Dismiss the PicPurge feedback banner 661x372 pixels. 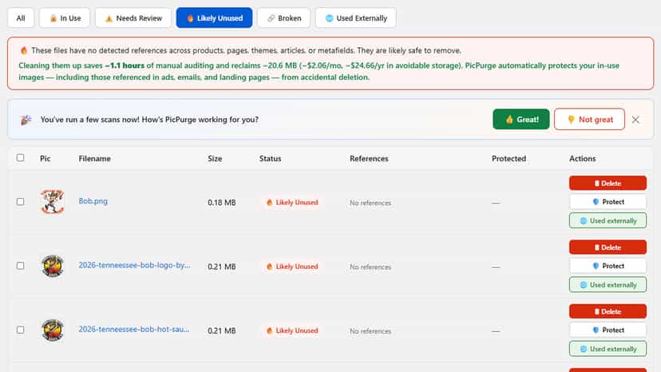click(635, 120)
